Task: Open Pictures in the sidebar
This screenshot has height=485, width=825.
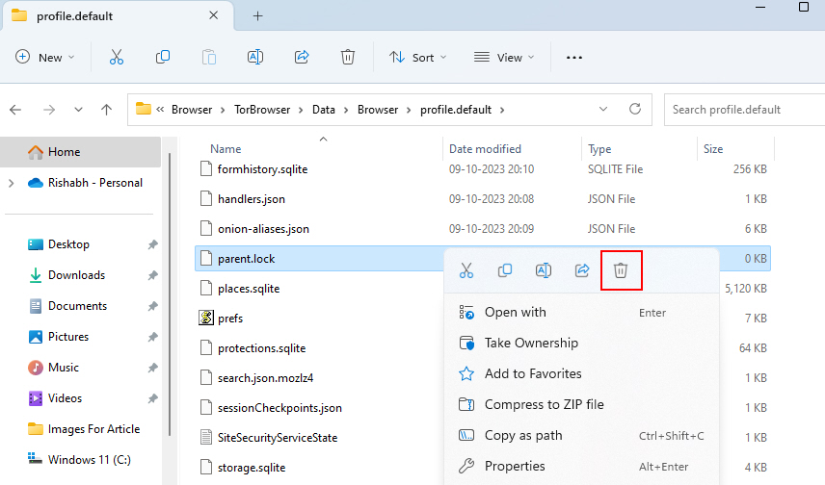Action: 68,336
